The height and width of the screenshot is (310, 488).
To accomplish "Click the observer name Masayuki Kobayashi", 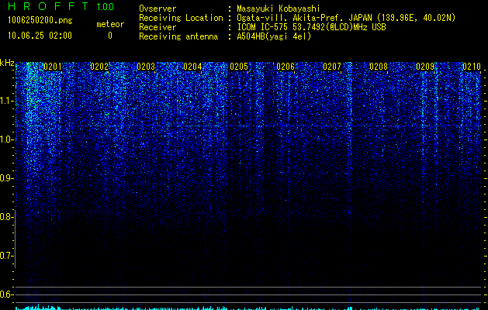I will [279, 9].
